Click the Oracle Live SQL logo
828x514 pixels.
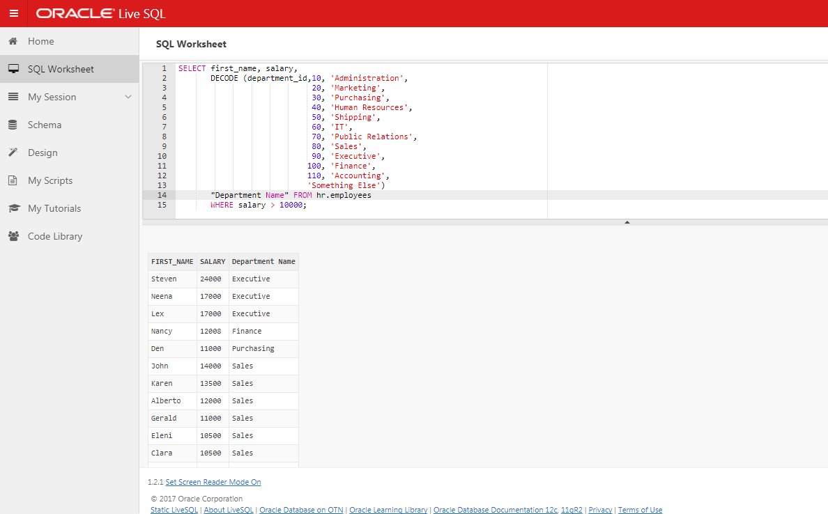[101, 14]
